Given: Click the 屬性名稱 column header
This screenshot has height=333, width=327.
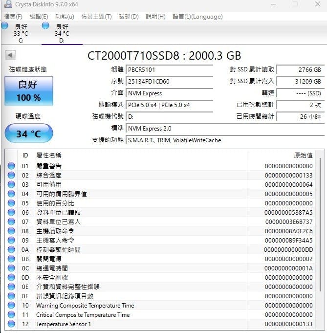Looking at the screenshot, I should 140,155.
